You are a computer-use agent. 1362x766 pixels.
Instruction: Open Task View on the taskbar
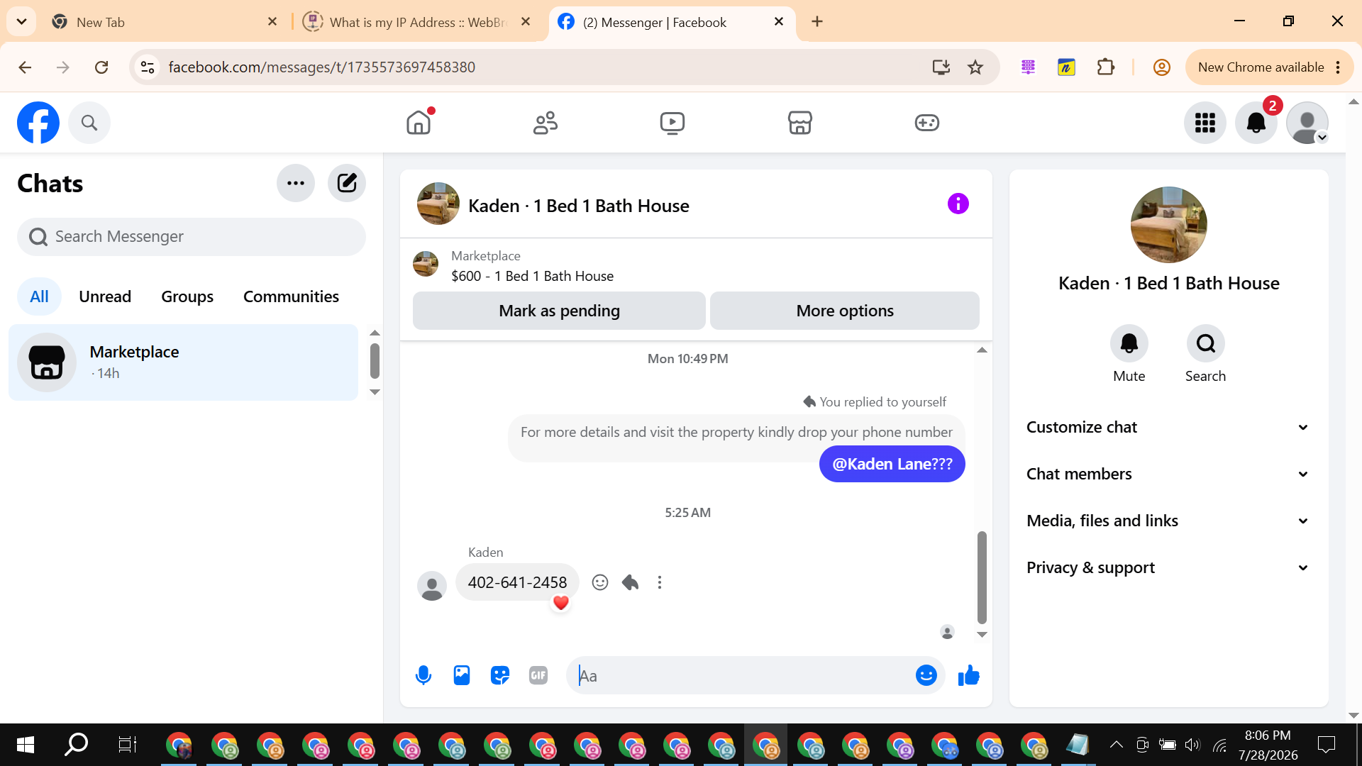128,745
